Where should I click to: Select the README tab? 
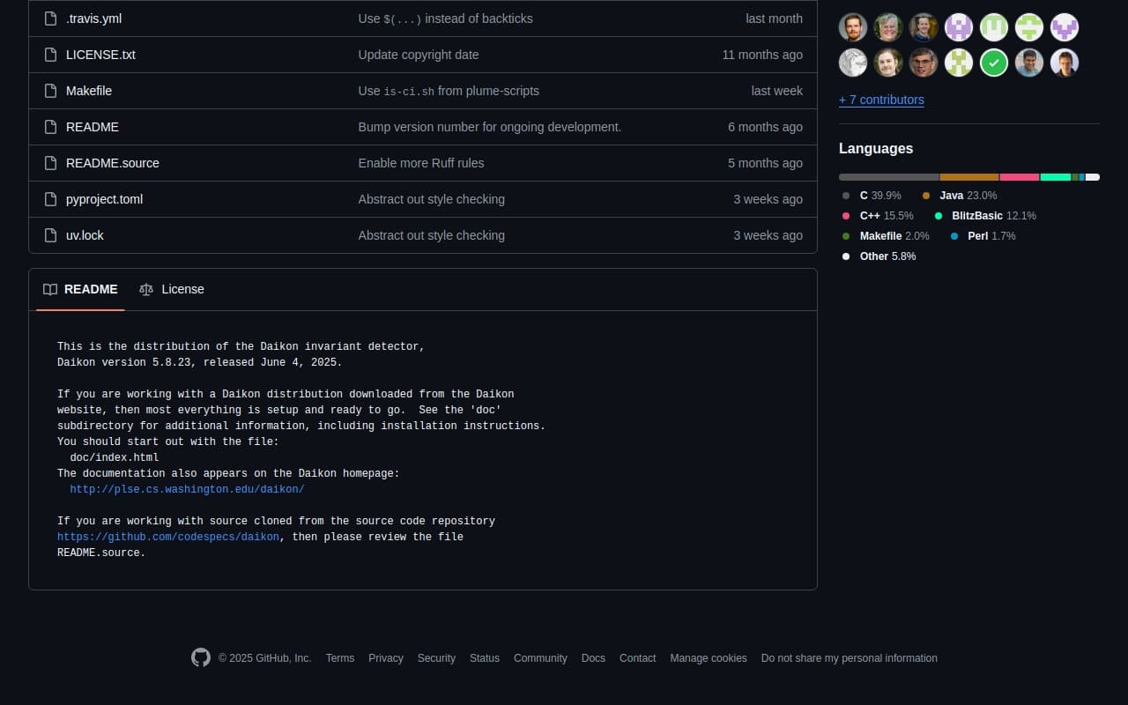coord(81,289)
